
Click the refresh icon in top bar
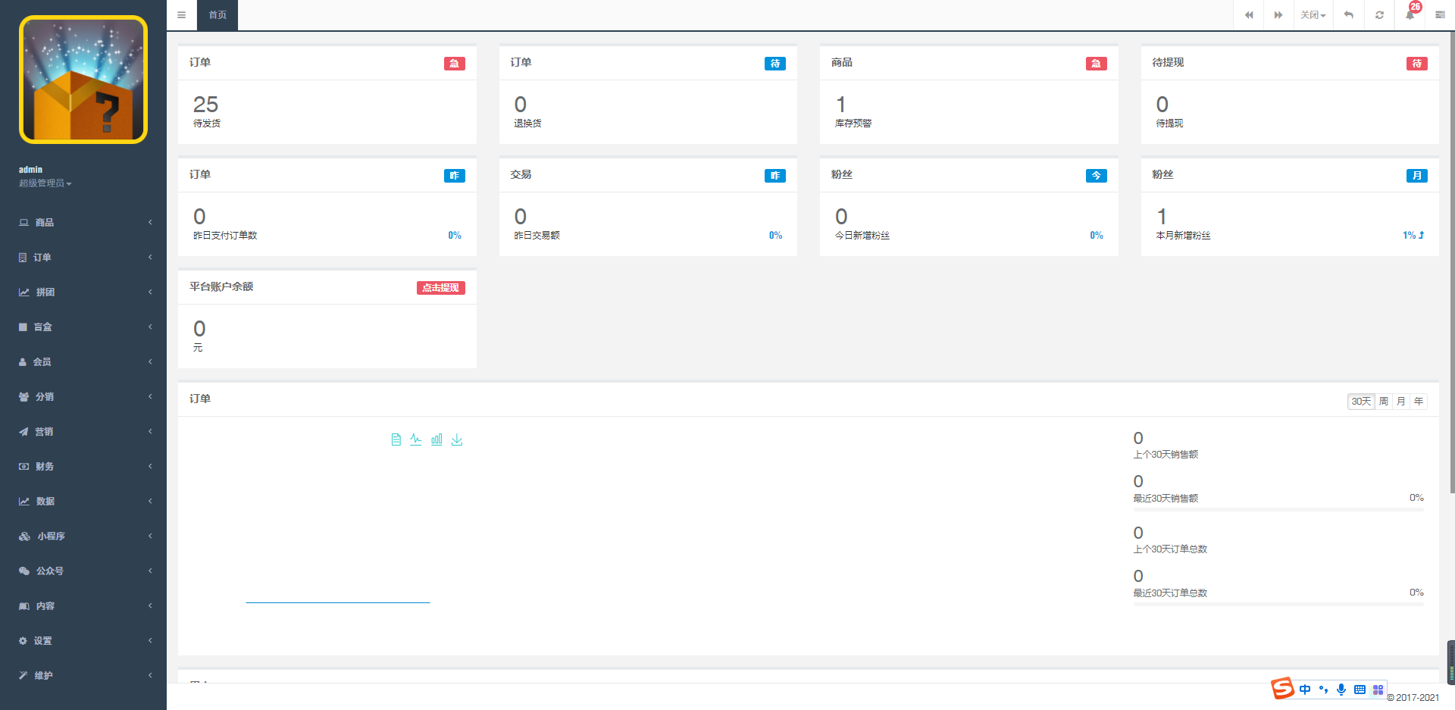1379,15
